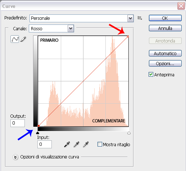Screen dimensions: 186x171
Task: Enable the Mostra ritaglio checkbox
Action: pyautogui.click(x=100, y=144)
